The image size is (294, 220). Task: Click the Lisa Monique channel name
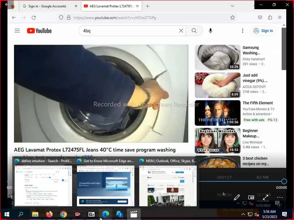(252, 142)
